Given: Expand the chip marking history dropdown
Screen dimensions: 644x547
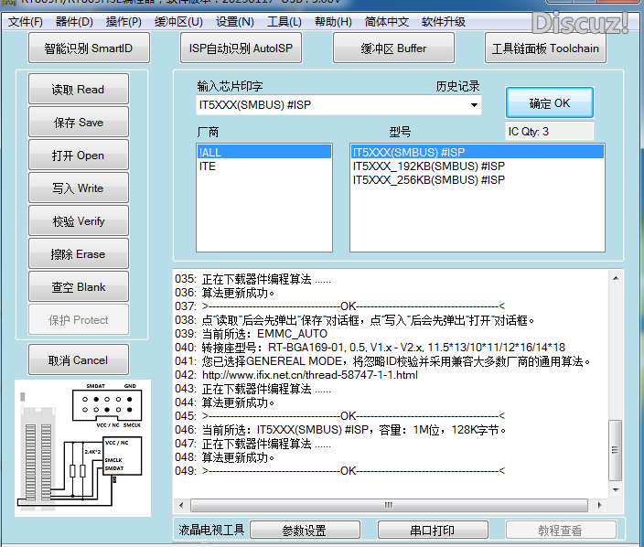Looking at the screenshot, I should click(474, 105).
